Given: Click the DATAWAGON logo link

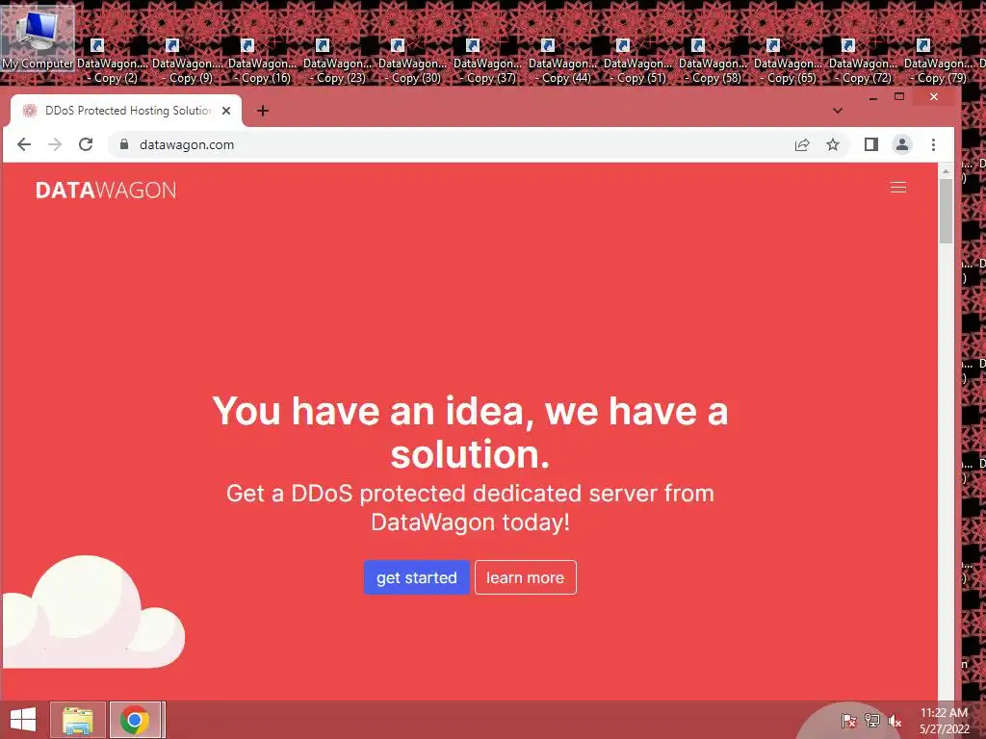Looking at the screenshot, I should click(106, 191).
